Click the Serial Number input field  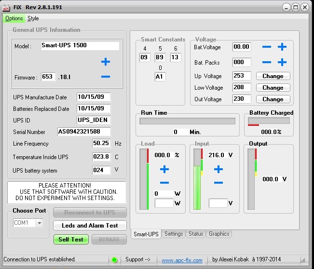pyautogui.click(x=84, y=132)
